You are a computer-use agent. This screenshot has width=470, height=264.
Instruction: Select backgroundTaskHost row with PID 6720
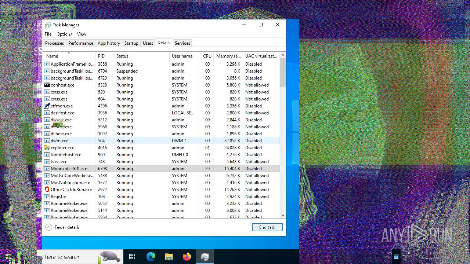[x=162, y=78]
